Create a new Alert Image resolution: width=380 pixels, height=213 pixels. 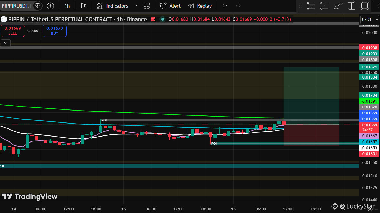(170, 6)
